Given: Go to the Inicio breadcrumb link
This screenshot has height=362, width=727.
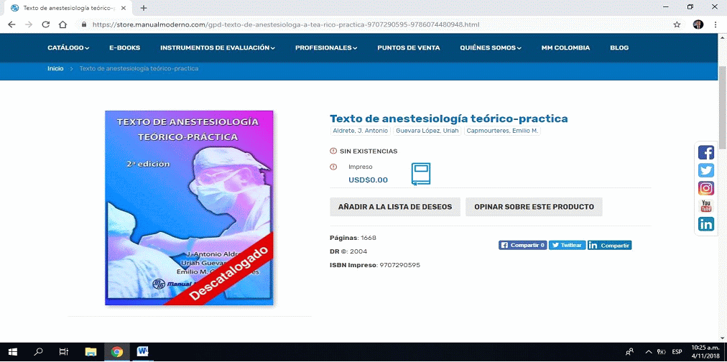Looking at the screenshot, I should click(55, 69).
